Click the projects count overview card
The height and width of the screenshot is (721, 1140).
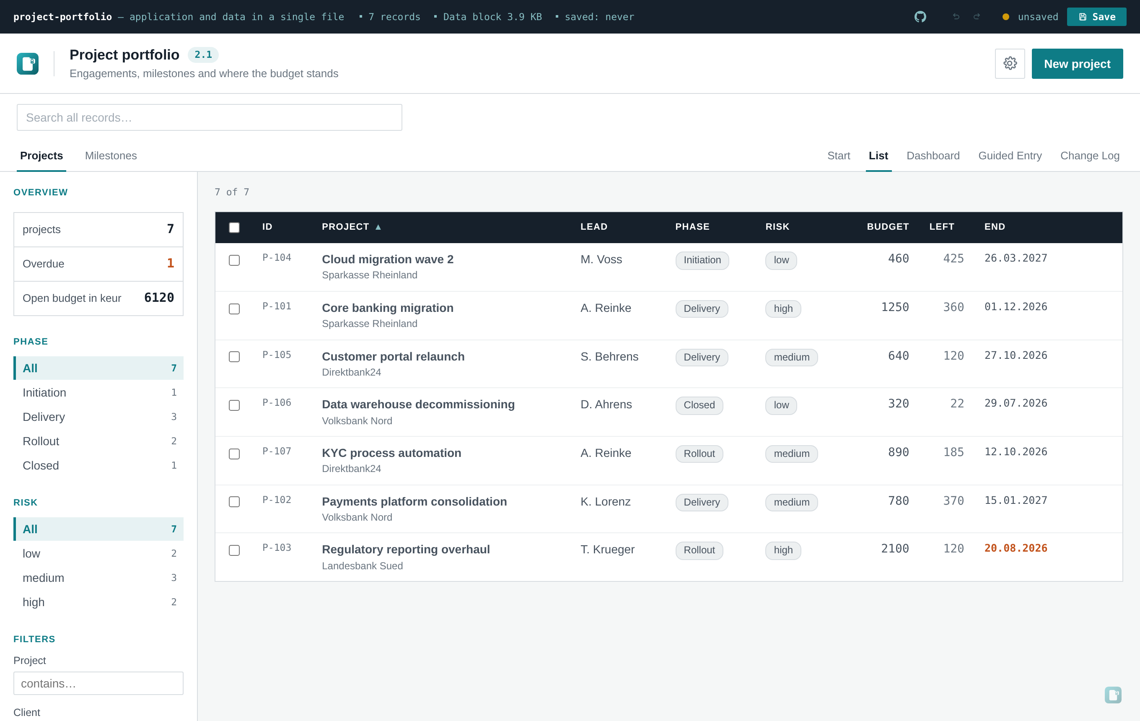coord(98,230)
